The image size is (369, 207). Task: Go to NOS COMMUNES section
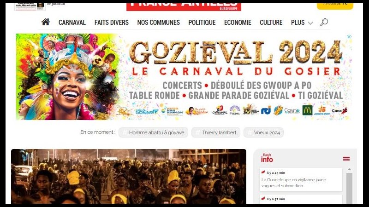tap(158, 23)
